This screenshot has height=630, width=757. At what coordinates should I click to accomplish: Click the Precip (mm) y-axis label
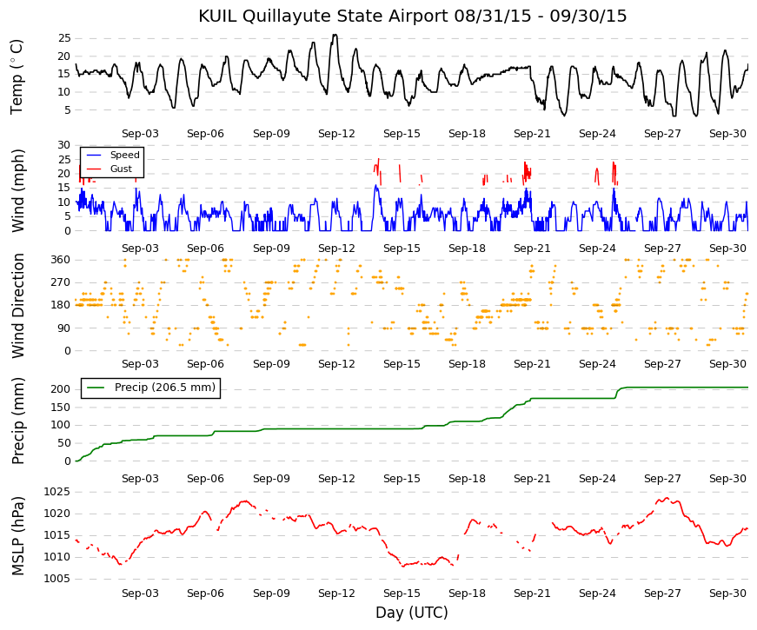pos(18,421)
